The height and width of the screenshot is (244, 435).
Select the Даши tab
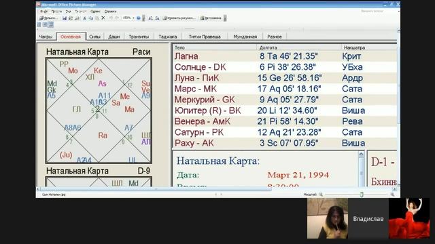coord(114,37)
